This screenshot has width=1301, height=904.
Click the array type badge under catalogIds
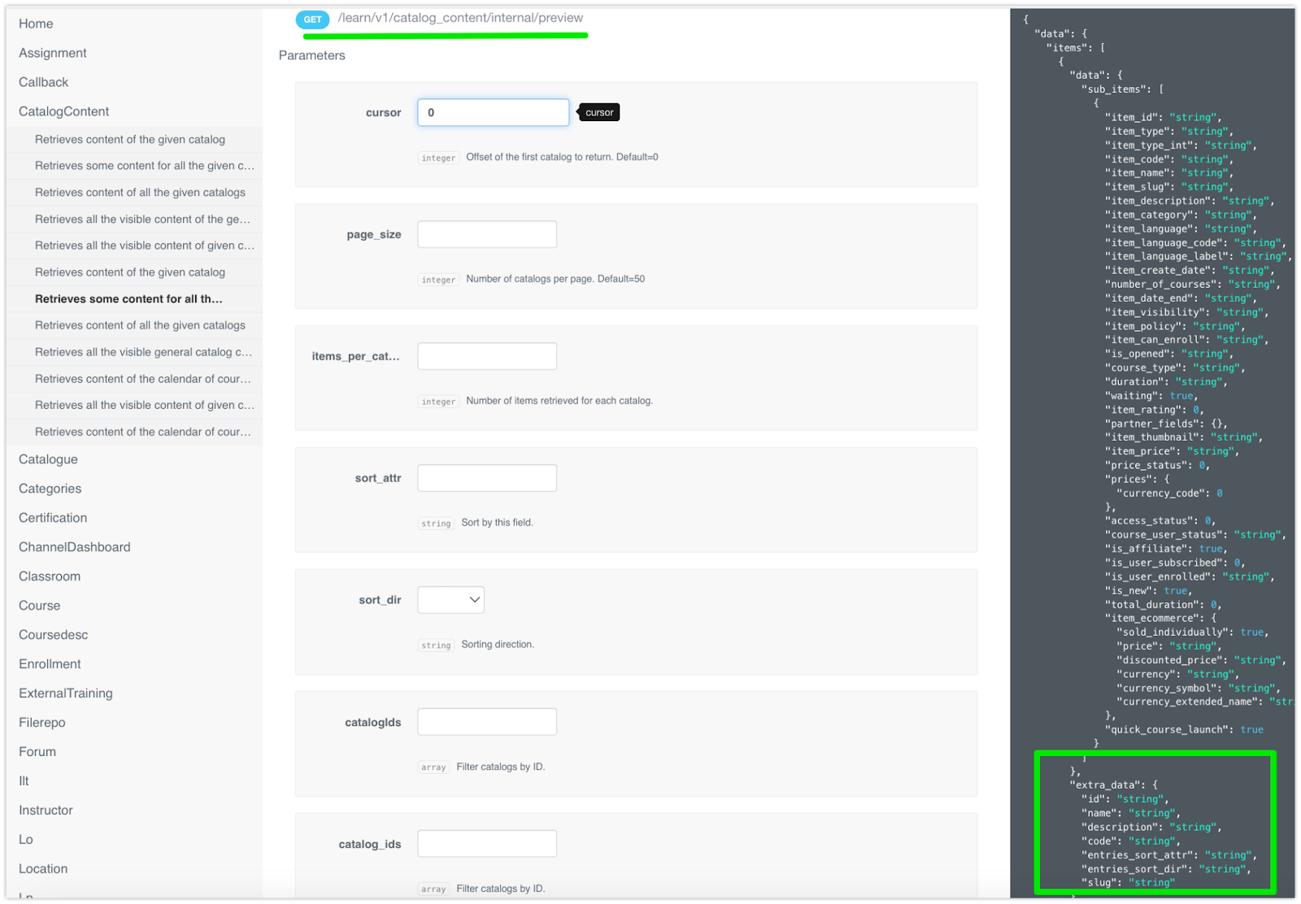(x=433, y=767)
